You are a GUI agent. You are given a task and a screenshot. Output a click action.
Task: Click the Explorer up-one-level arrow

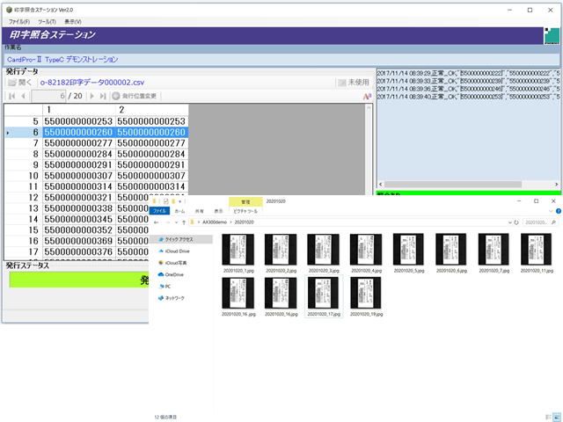pos(184,222)
